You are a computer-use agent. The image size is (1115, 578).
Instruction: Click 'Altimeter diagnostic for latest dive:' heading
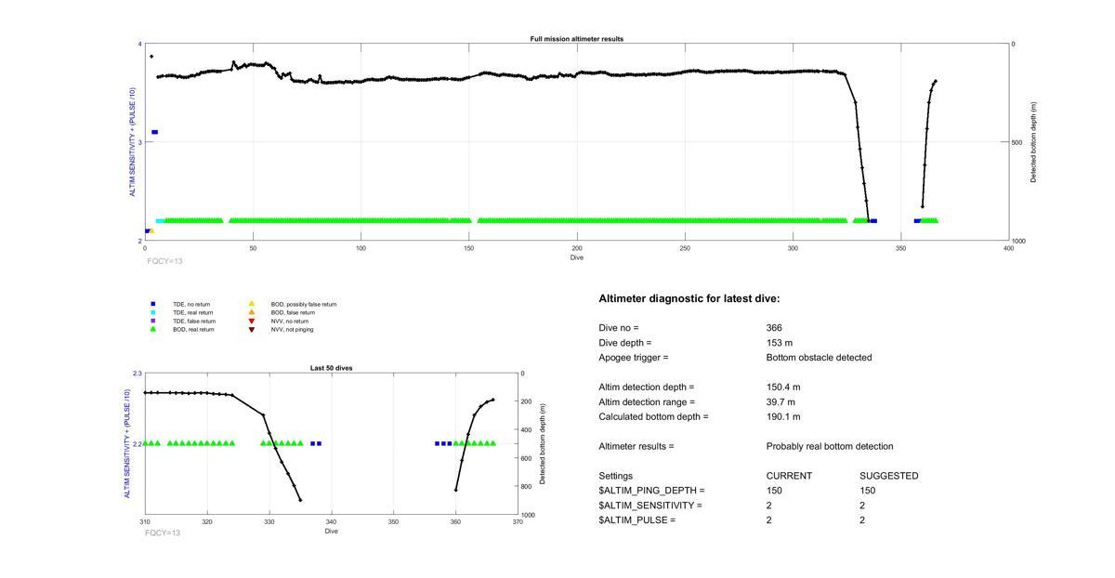tap(689, 298)
